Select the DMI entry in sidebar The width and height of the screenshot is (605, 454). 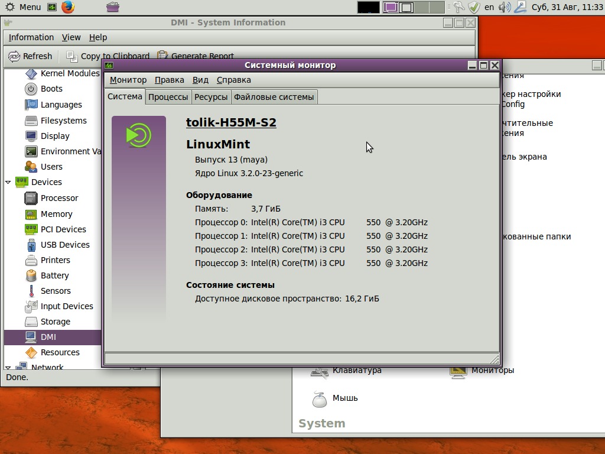pyautogui.click(x=53, y=337)
